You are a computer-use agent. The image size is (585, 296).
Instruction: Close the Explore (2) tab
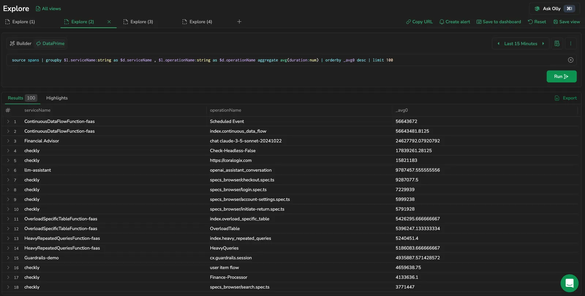109,22
